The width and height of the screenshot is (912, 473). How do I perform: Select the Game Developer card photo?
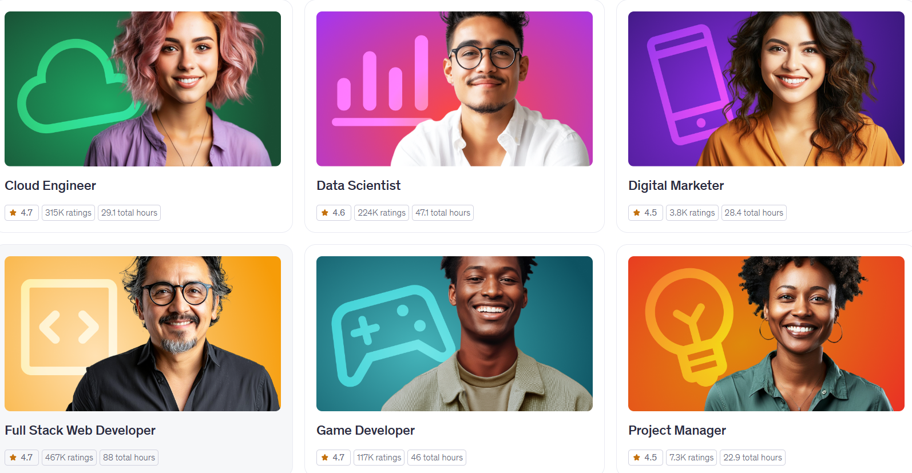point(454,333)
